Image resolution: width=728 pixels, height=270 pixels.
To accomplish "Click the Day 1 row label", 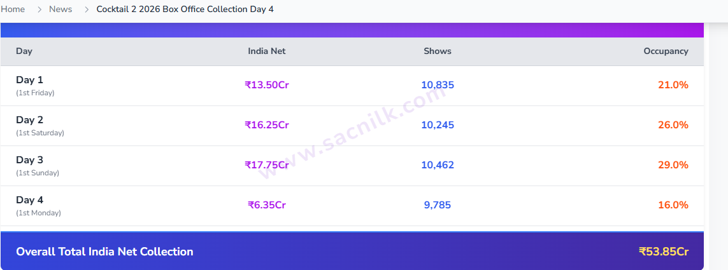I will coord(35,86).
